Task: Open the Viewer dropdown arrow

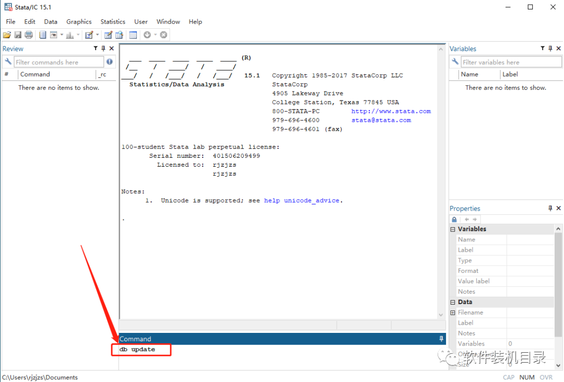Action: click(x=62, y=35)
